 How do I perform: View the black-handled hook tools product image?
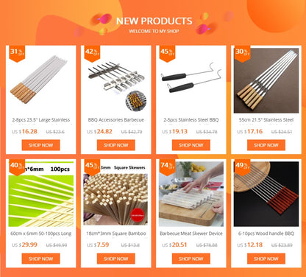coord(191,80)
